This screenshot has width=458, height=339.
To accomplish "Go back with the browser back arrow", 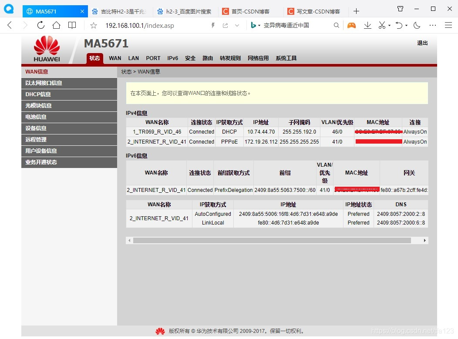I will click(x=10, y=25).
